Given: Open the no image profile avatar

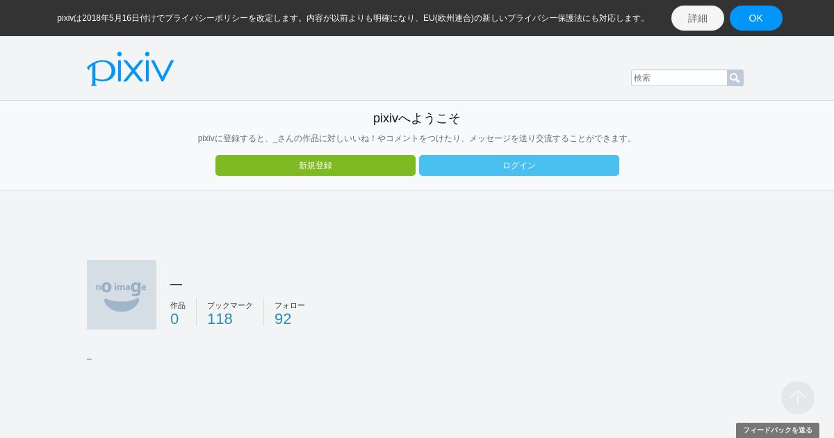Looking at the screenshot, I should click(x=122, y=295).
